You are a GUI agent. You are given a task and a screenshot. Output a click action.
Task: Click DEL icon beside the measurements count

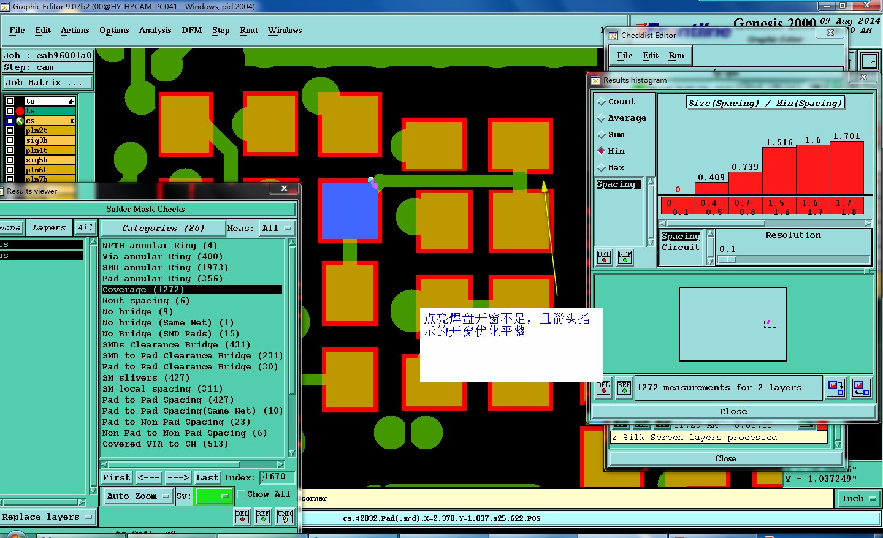[603, 388]
